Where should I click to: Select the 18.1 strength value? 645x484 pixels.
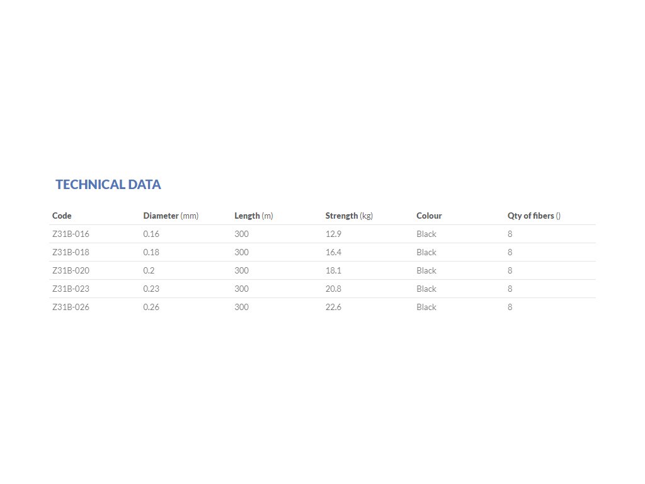pos(333,270)
